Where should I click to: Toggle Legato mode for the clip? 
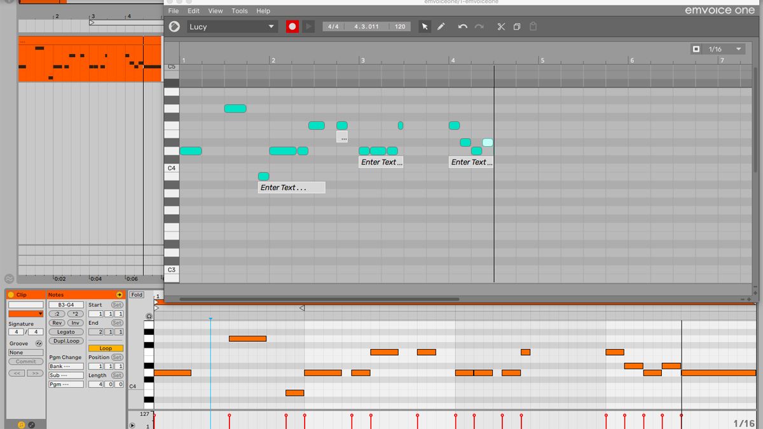tap(65, 332)
